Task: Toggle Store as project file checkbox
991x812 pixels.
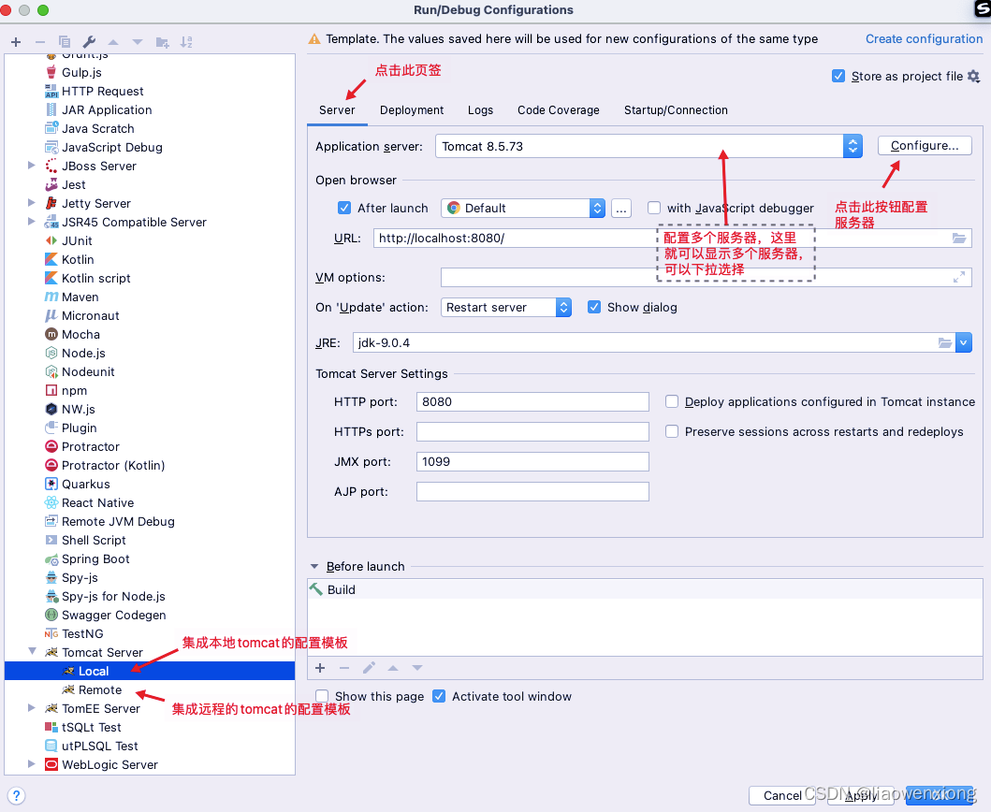Action: (x=838, y=77)
